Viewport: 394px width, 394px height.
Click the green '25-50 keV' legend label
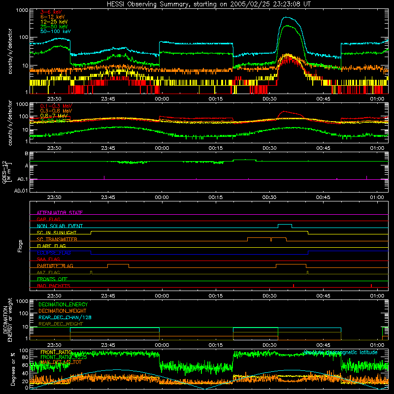point(54,27)
